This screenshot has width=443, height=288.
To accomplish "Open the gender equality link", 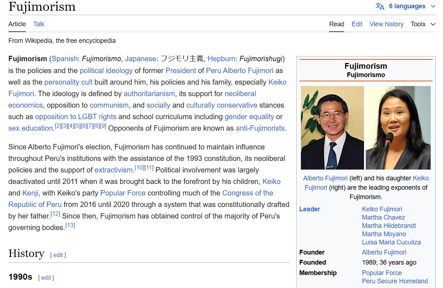I will point(249,117).
